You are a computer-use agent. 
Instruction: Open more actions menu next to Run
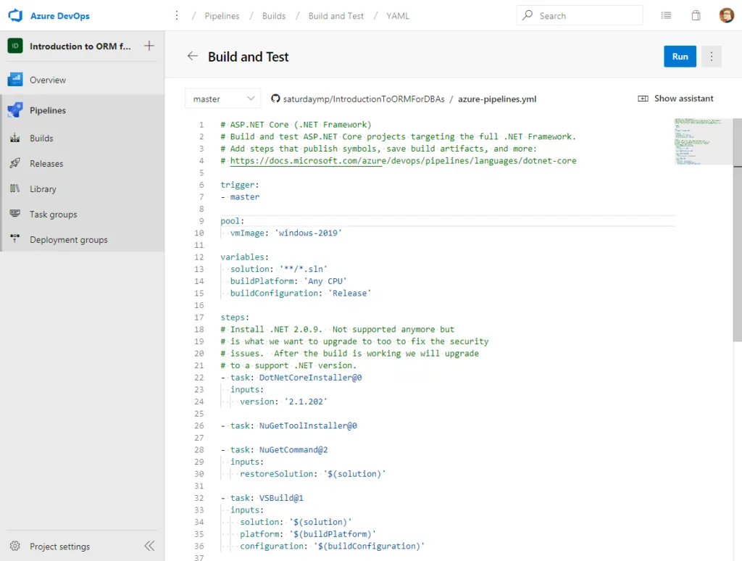(712, 57)
